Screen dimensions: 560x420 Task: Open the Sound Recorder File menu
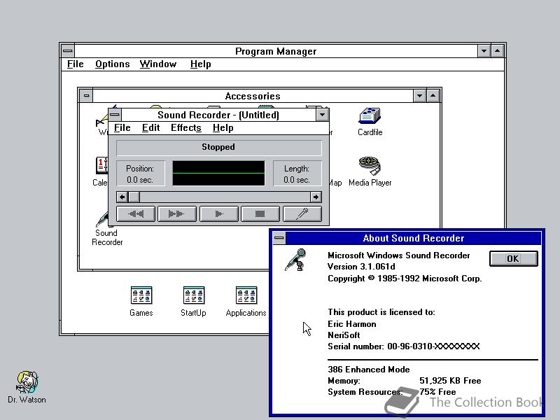click(122, 128)
